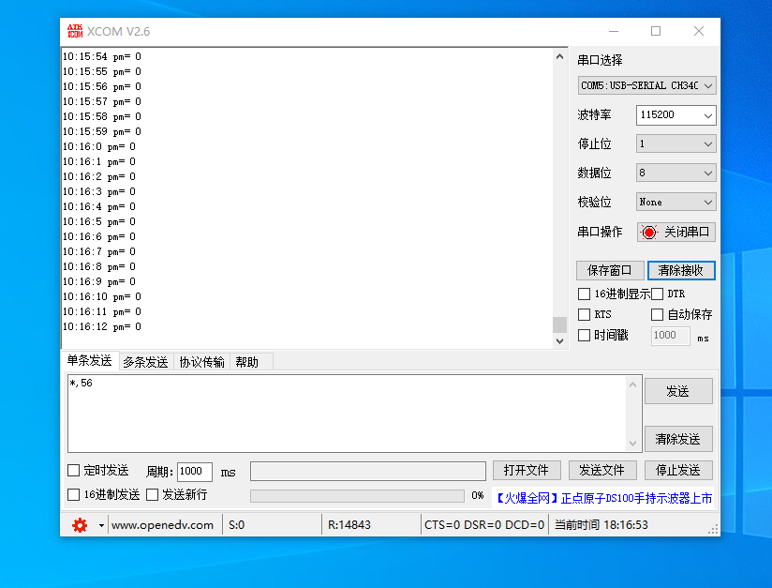Click the 停止发送 button

678,470
